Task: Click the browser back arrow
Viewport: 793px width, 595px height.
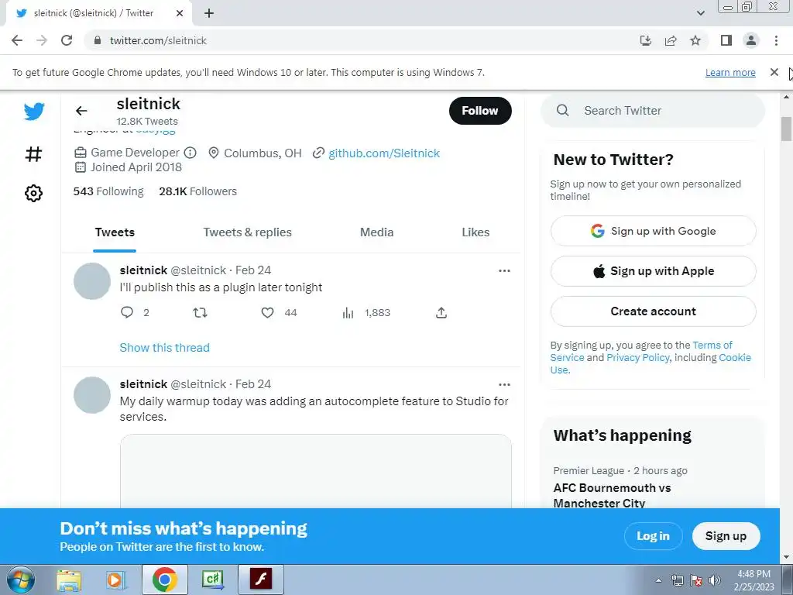Action: [17, 40]
